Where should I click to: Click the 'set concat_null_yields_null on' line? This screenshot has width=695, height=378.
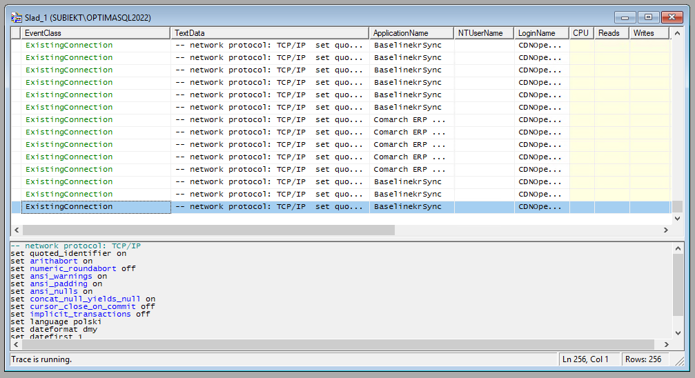pos(83,299)
